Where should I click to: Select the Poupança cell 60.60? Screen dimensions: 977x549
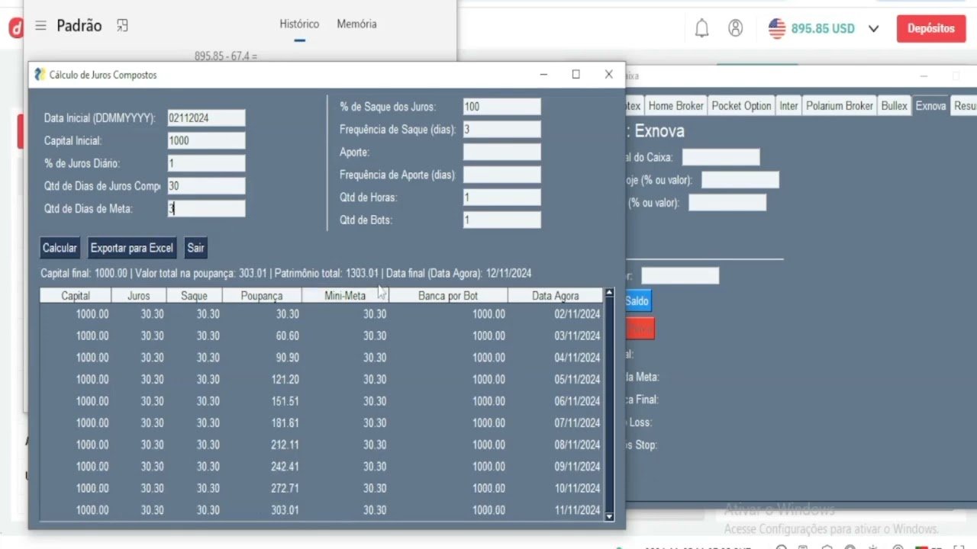pyautogui.click(x=287, y=335)
